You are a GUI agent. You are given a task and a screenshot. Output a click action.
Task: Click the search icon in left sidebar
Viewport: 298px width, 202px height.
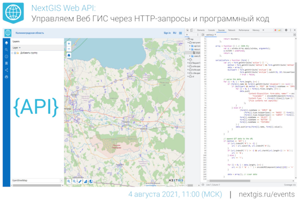click(6, 50)
